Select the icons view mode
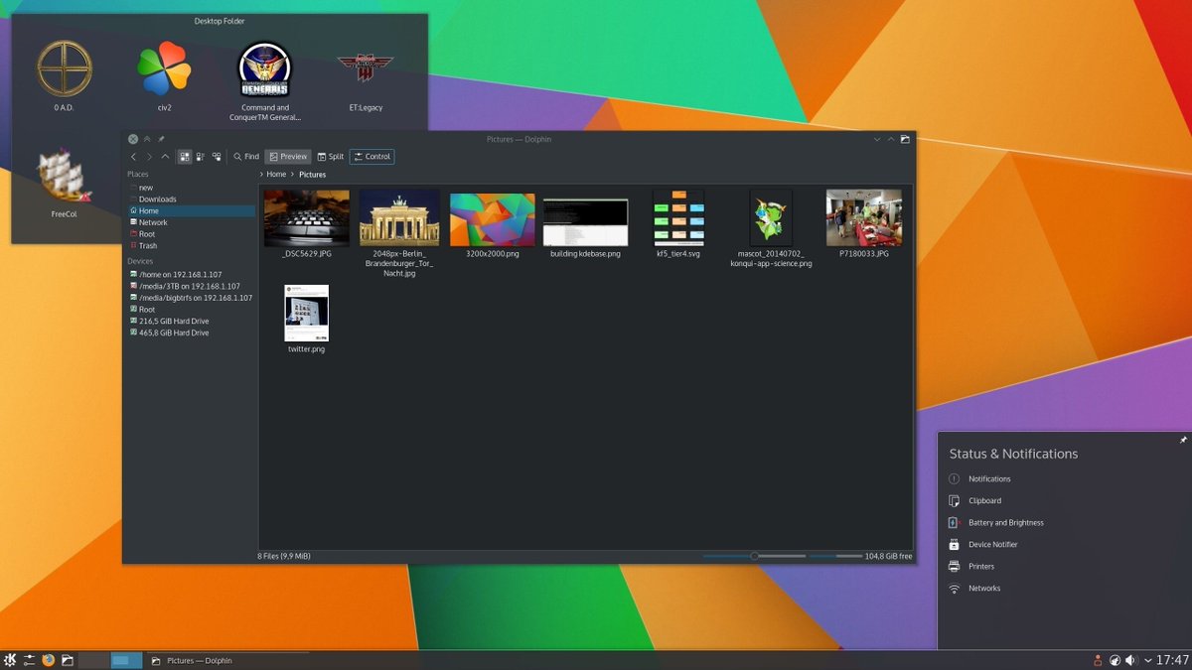This screenshot has width=1192, height=670. tap(185, 157)
